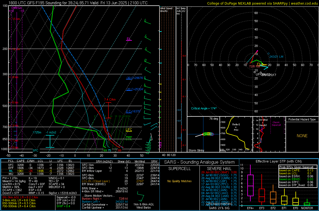319x211 pixels.
Task: Click the green LCL level label
Action: pyautogui.click(x=129, y=139)
